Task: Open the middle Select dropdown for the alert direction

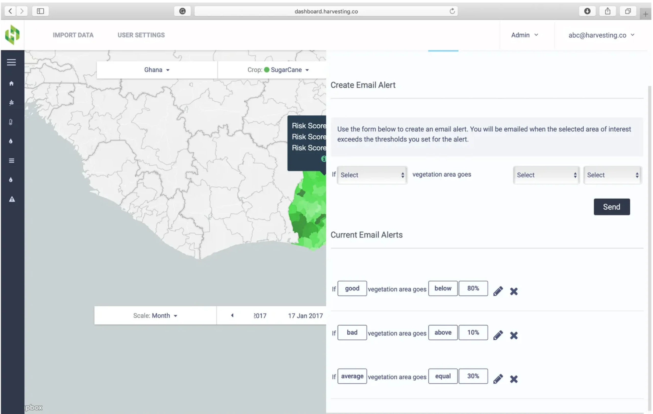Action: (546, 175)
